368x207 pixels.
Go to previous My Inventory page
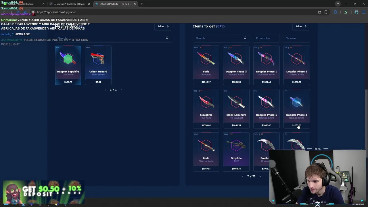click(105, 90)
